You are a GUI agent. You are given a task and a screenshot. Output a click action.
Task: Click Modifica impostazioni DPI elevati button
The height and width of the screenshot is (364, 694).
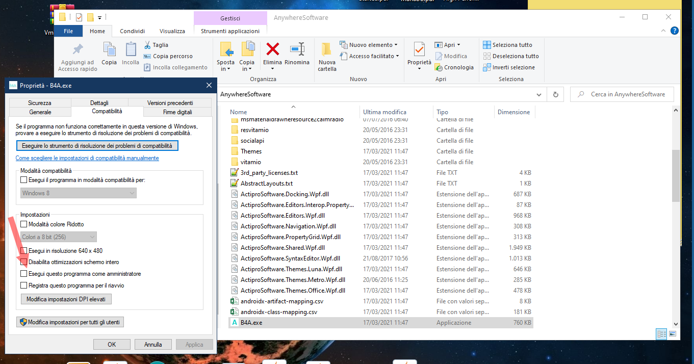coord(66,299)
